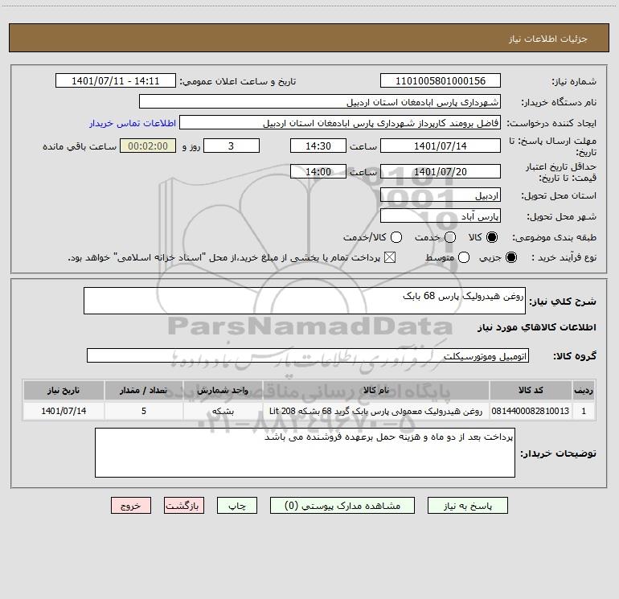Click the طبقه بندی موضوعی label
This screenshot has height=599, width=619.
coord(554,237)
